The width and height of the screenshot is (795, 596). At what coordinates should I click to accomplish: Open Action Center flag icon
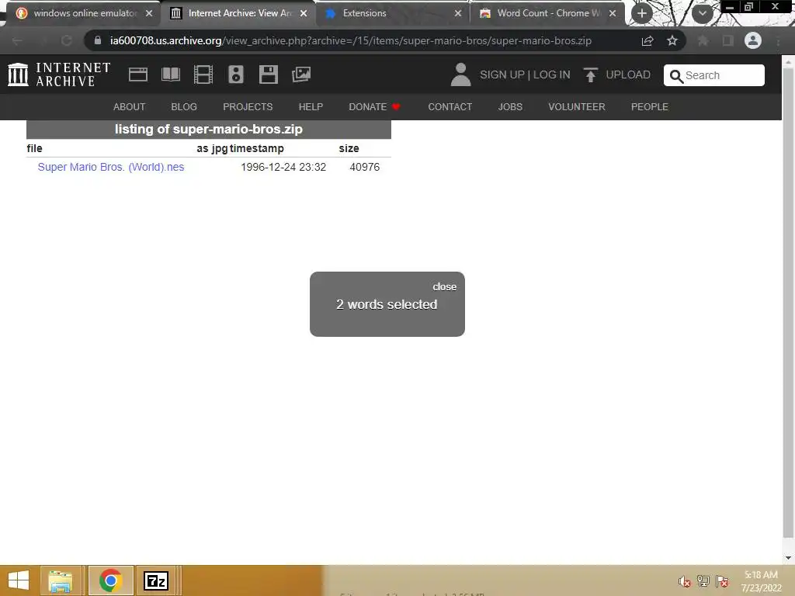tap(722, 581)
